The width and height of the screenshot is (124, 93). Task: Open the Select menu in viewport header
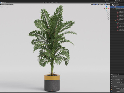[6, 4]
